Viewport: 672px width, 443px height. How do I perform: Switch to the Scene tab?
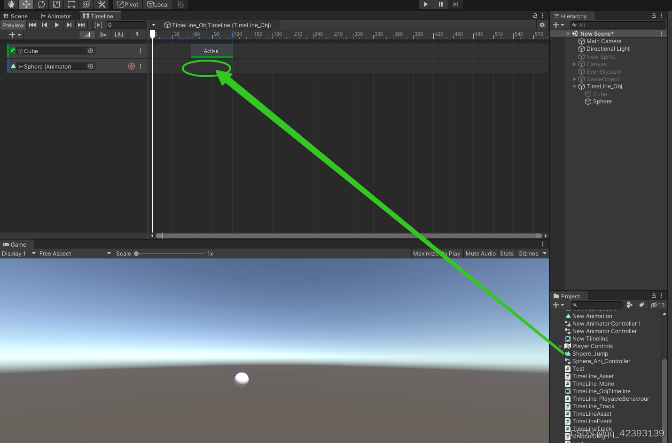(16, 16)
